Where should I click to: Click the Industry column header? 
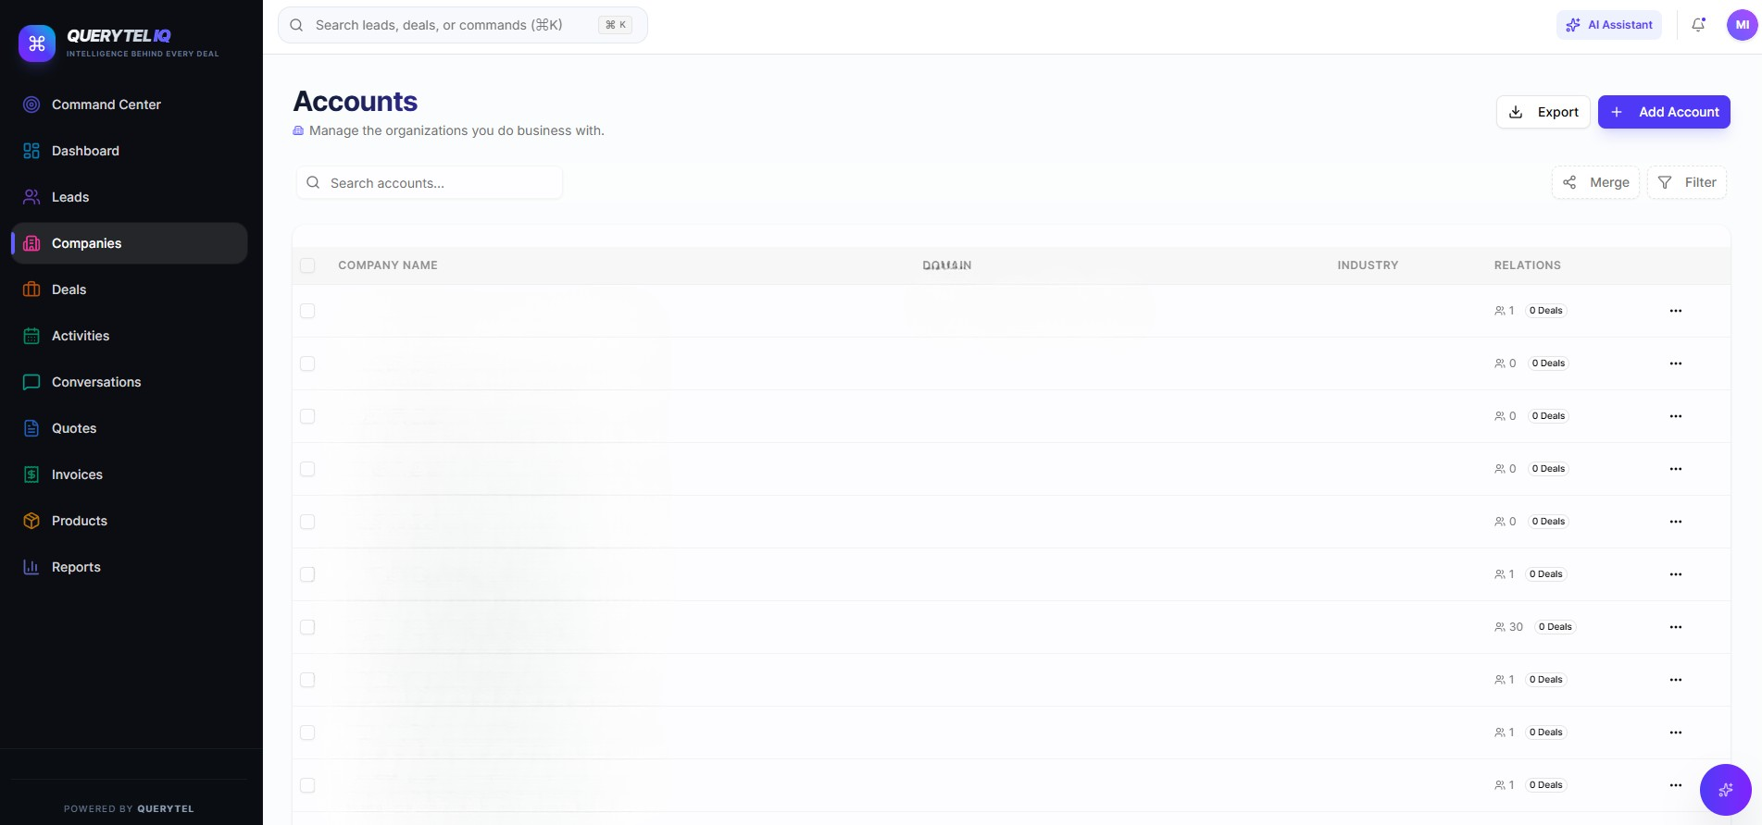1368,265
